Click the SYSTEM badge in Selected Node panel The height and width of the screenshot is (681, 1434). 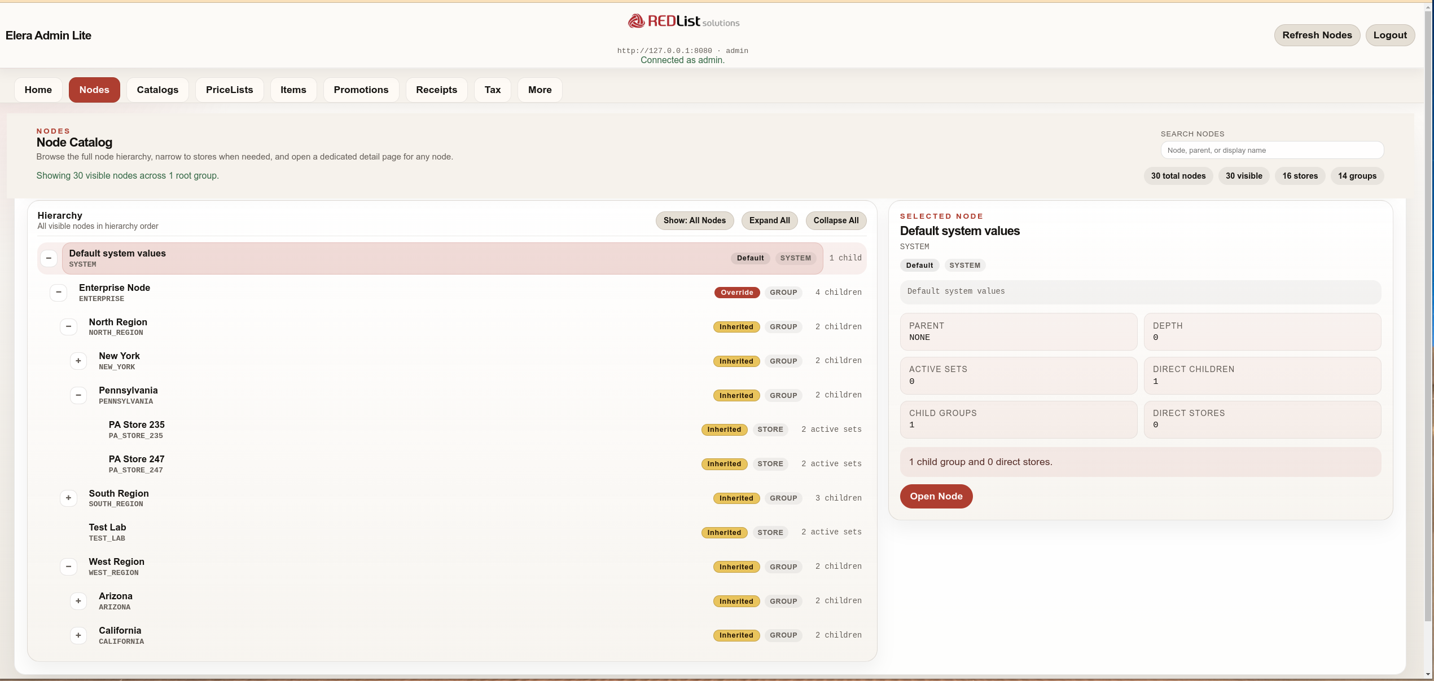964,265
